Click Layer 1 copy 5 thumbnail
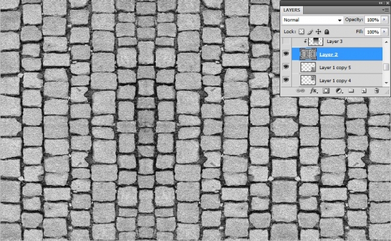 [308, 67]
